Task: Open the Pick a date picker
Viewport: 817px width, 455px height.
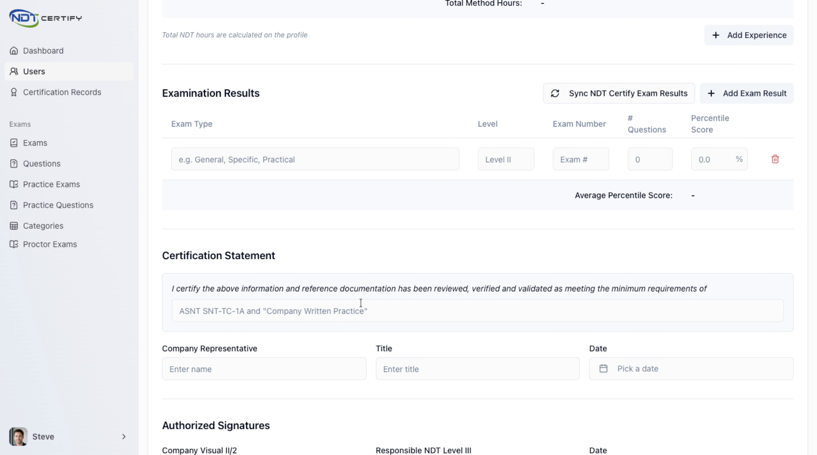Action: [691, 369]
